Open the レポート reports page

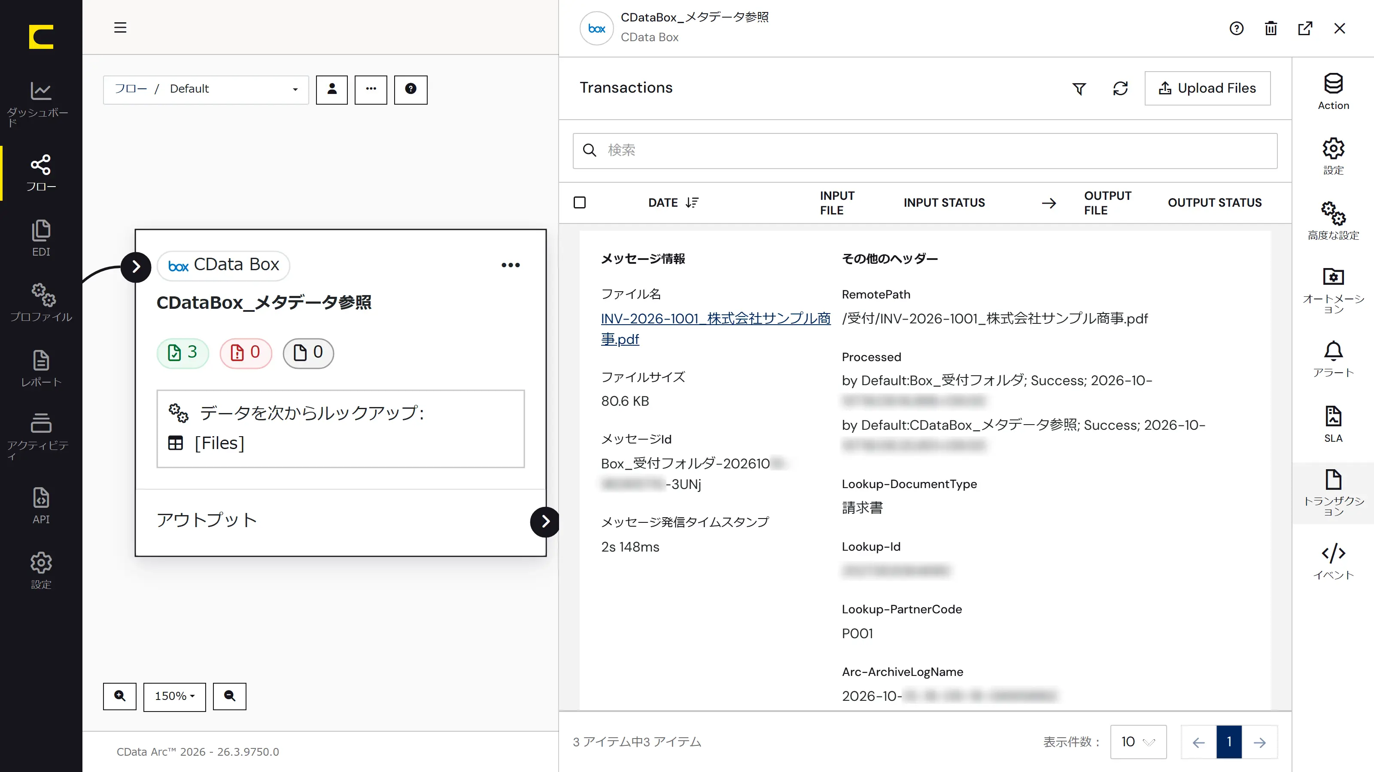pos(40,368)
